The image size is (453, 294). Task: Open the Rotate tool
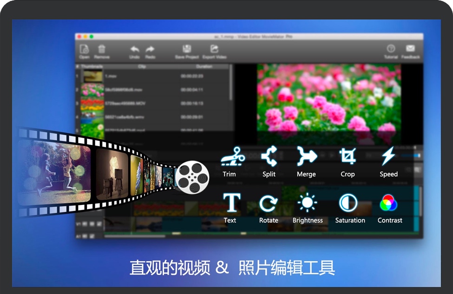tap(268, 203)
